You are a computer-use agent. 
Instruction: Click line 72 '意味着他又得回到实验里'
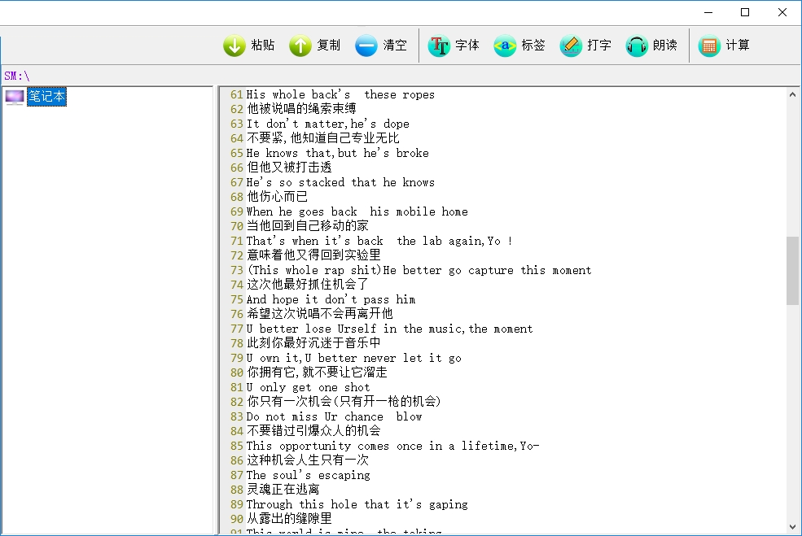point(313,255)
